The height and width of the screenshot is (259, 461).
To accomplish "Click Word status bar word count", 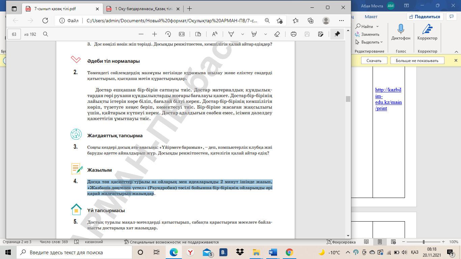I will (54, 242).
